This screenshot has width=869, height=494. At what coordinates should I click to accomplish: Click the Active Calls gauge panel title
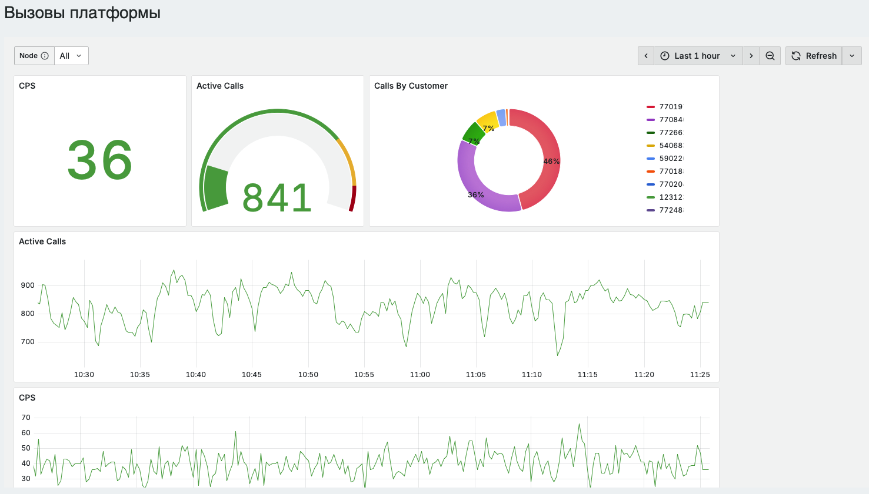click(220, 86)
